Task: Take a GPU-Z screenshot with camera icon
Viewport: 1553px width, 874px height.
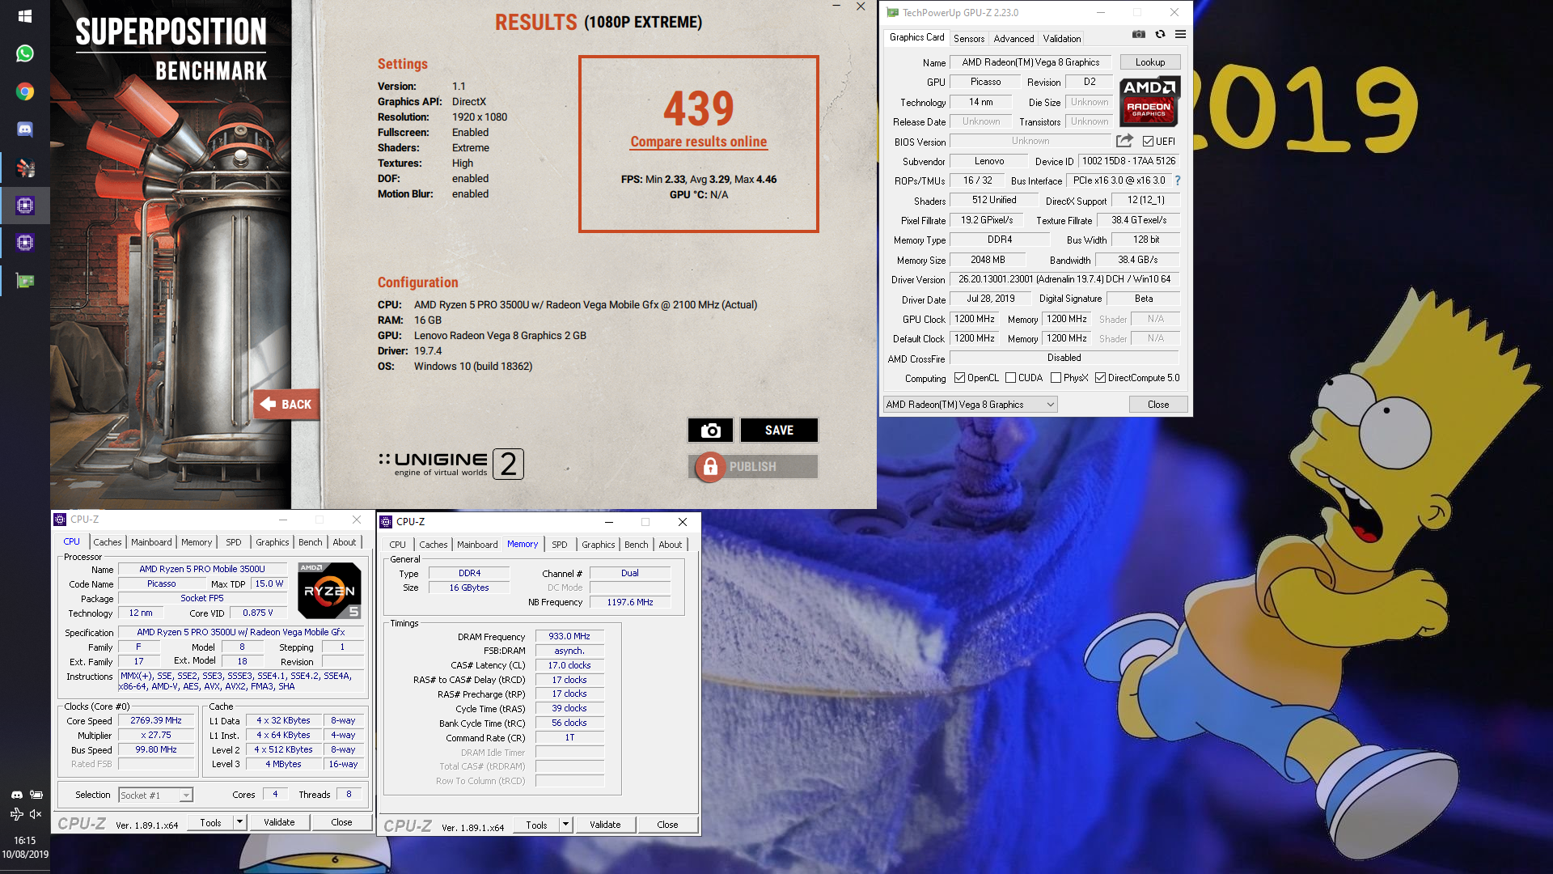Action: (x=1138, y=34)
